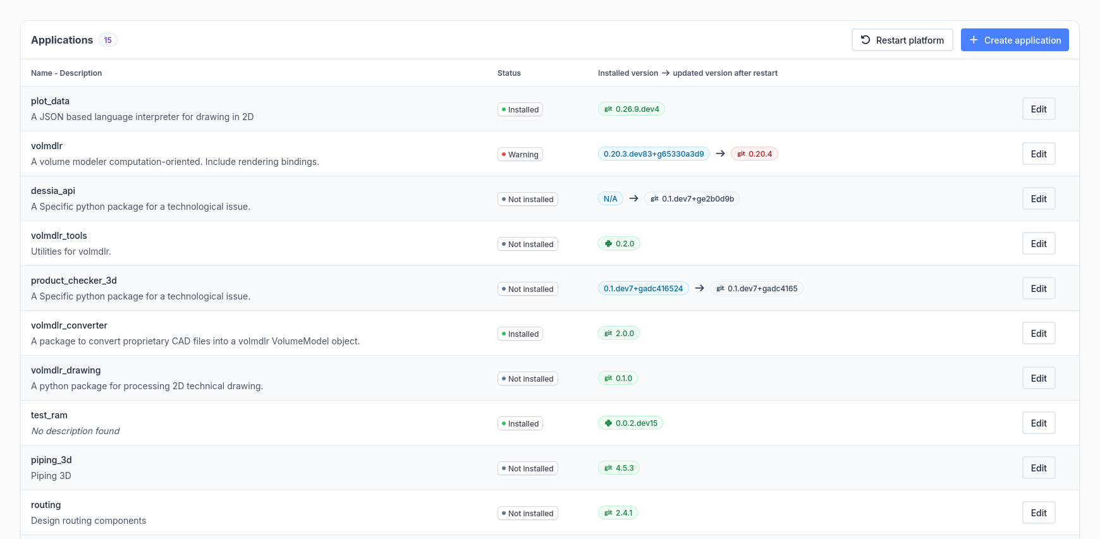
Task: Click the Restart platform circular arrow icon
Action: coord(865,40)
